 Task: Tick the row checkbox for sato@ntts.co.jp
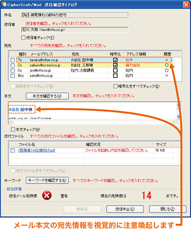coord(13,76)
